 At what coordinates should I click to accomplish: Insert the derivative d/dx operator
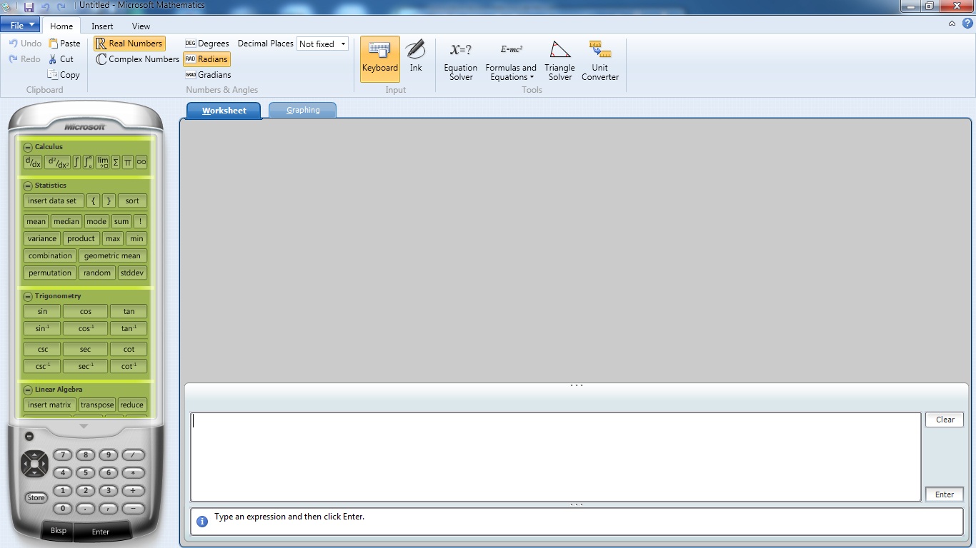tap(33, 163)
